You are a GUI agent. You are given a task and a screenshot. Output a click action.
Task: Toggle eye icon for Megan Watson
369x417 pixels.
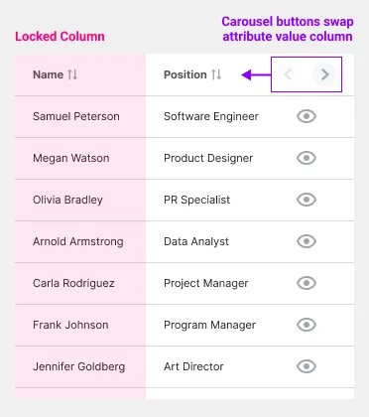(307, 158)
